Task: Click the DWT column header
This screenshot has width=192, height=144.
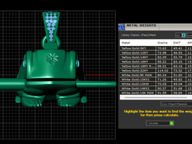Action: pyautogui.click(x=178, y=43)
